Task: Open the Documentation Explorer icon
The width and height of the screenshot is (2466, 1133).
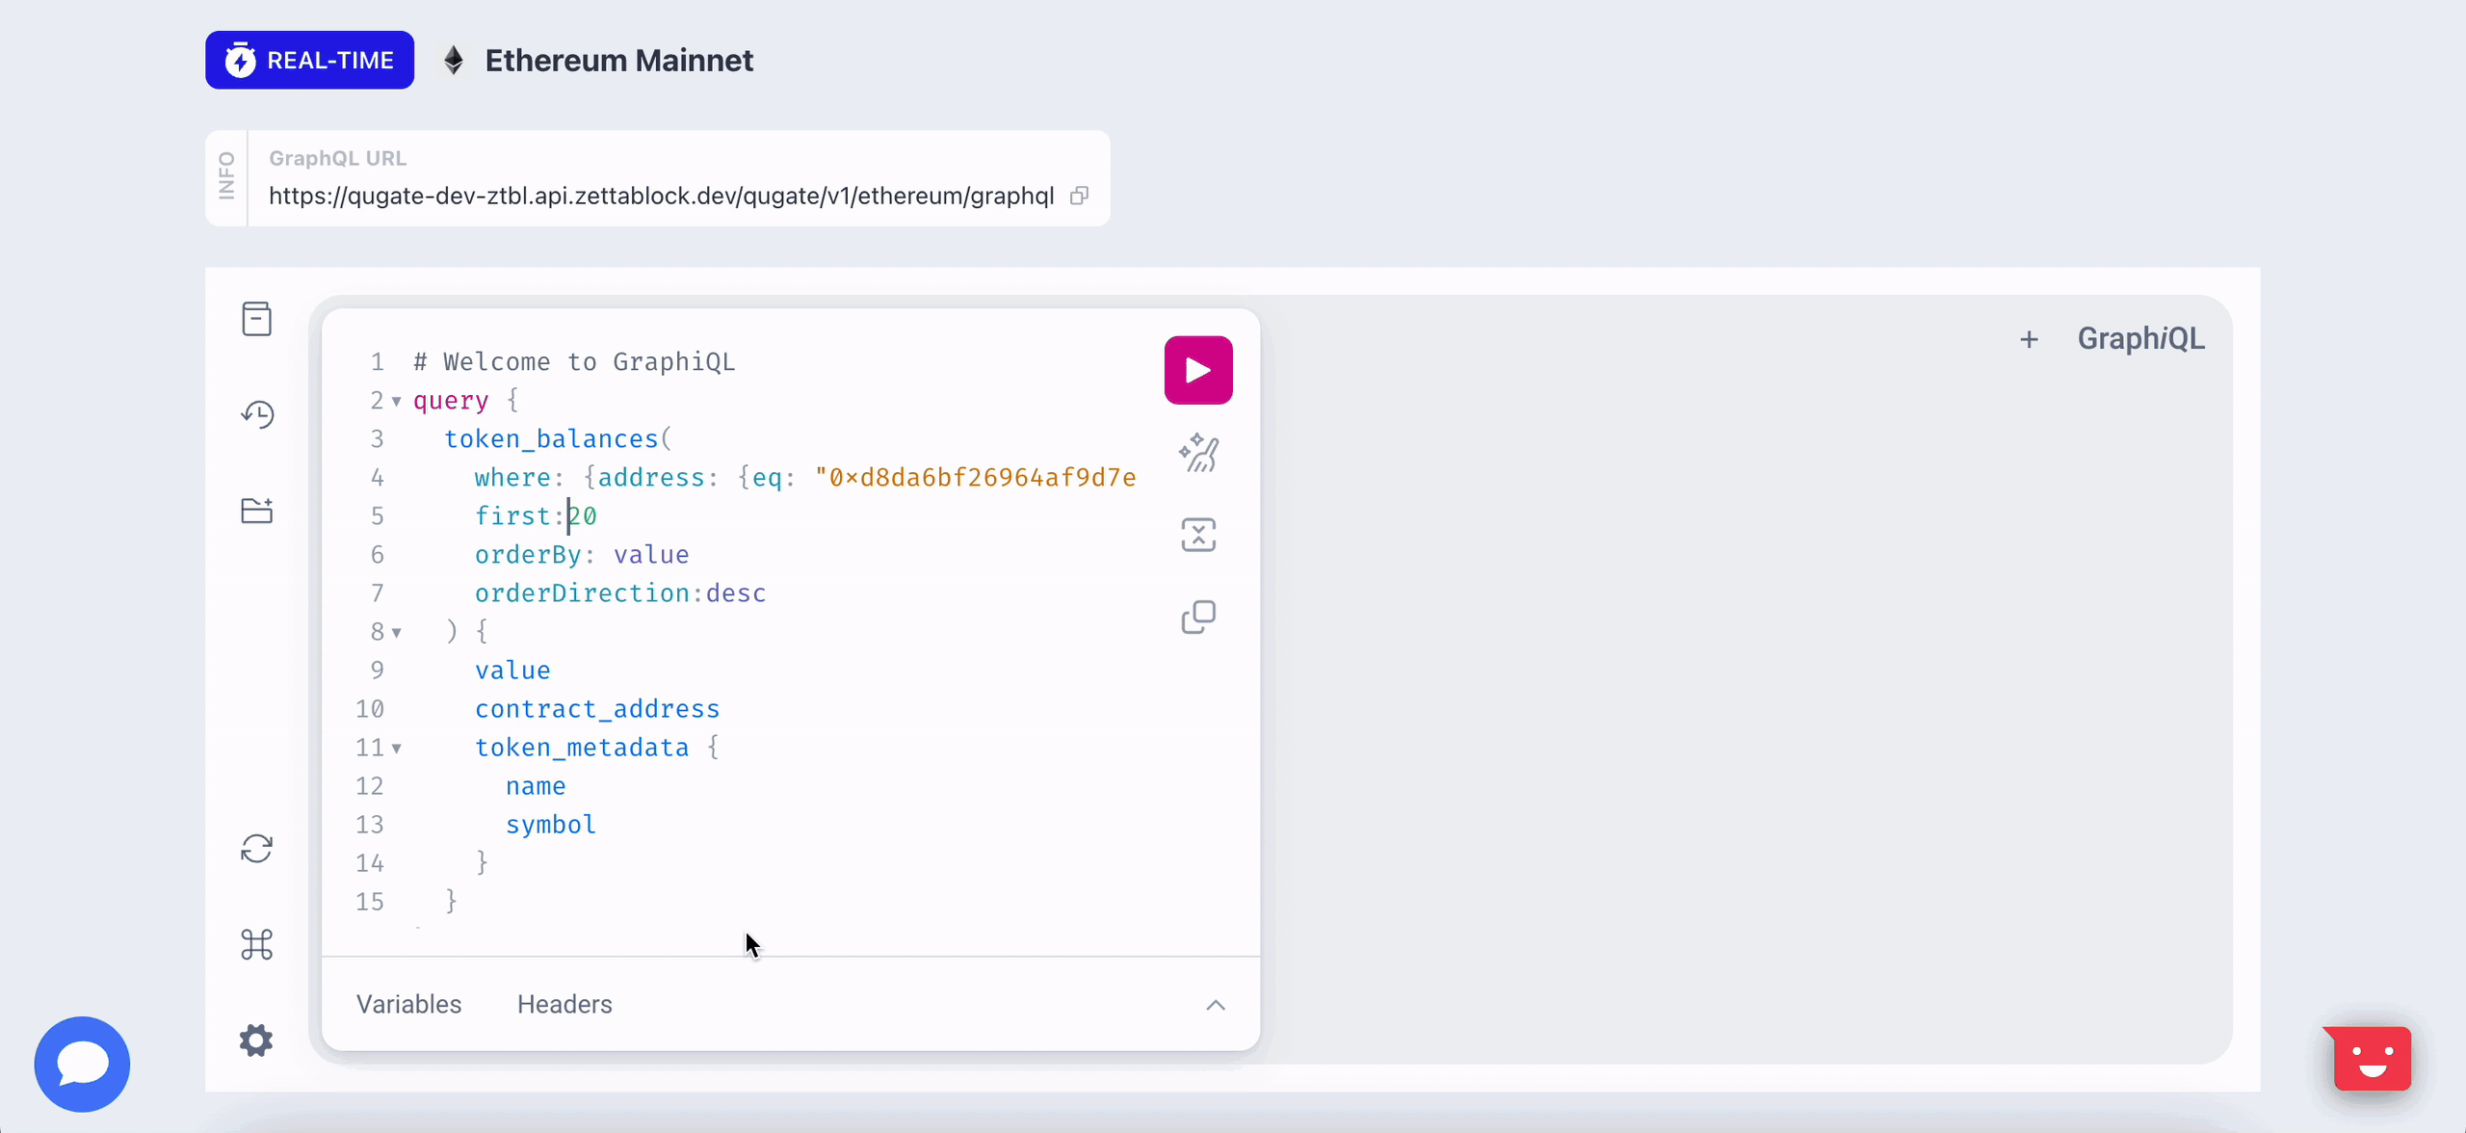Action: pyautogui.click(x=256, y=319)
